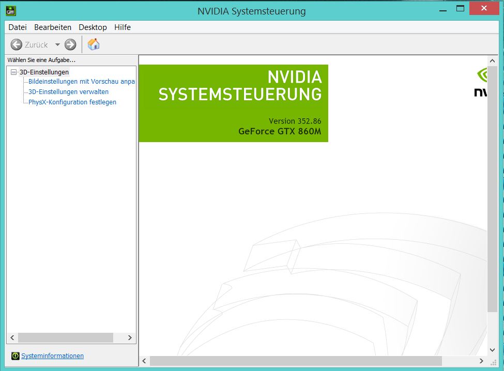Open the Datei menu
The image size is (504, 371).
click(18, 27)
